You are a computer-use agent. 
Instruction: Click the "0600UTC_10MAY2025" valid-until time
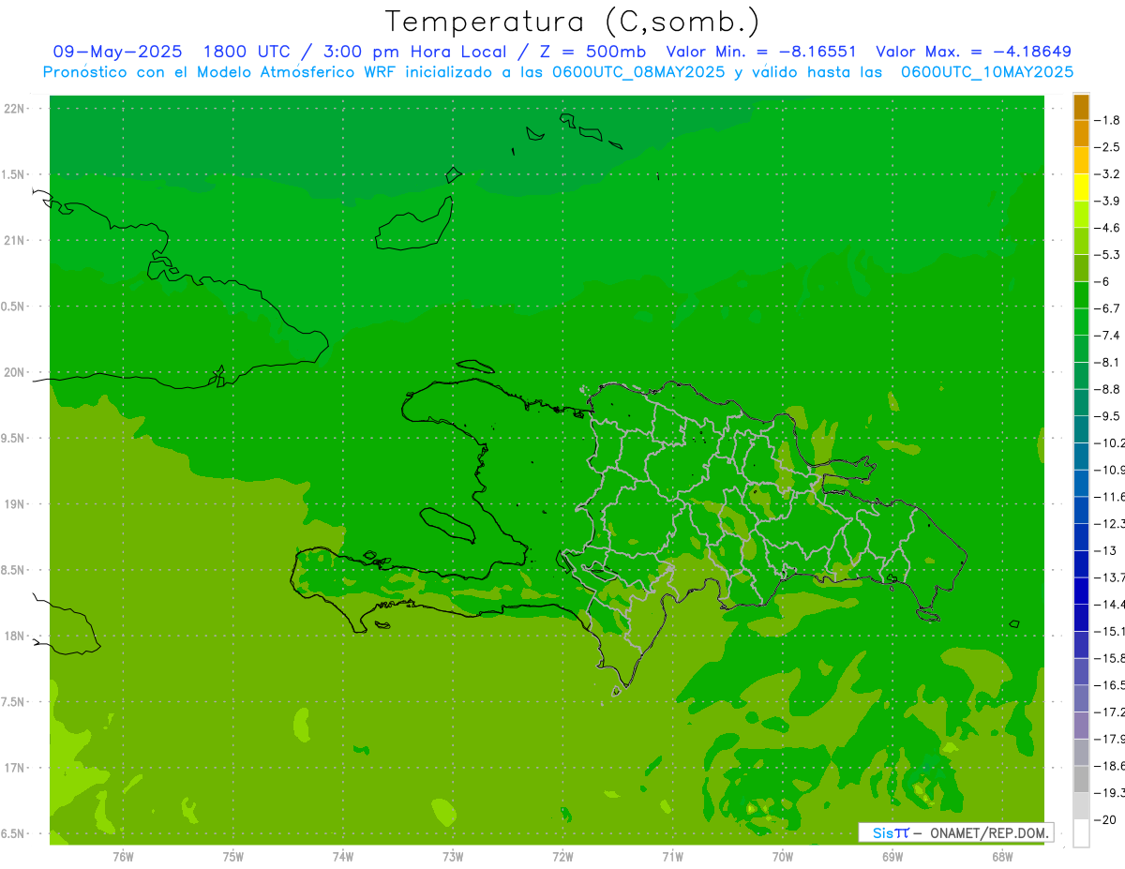(987, 71)
